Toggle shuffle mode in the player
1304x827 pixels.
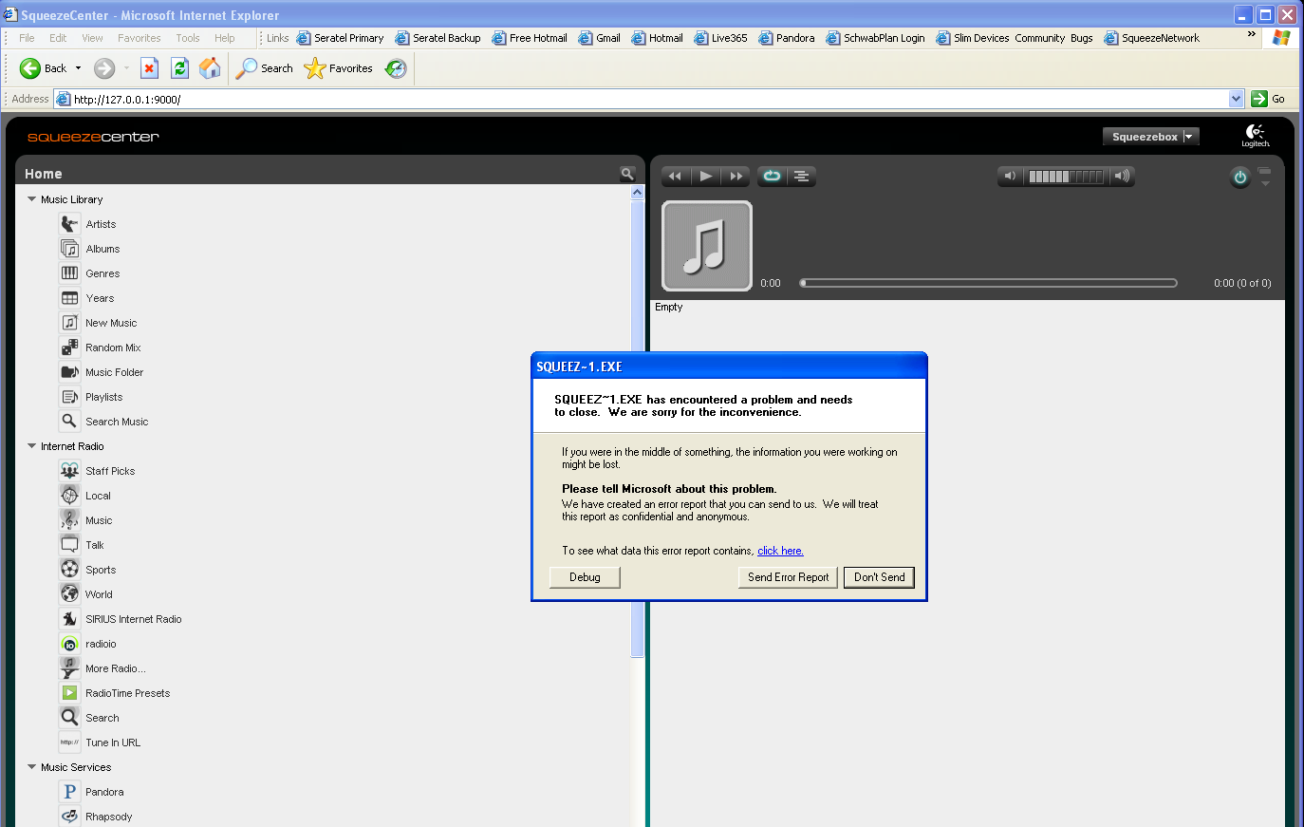click(x=802, y=176)
